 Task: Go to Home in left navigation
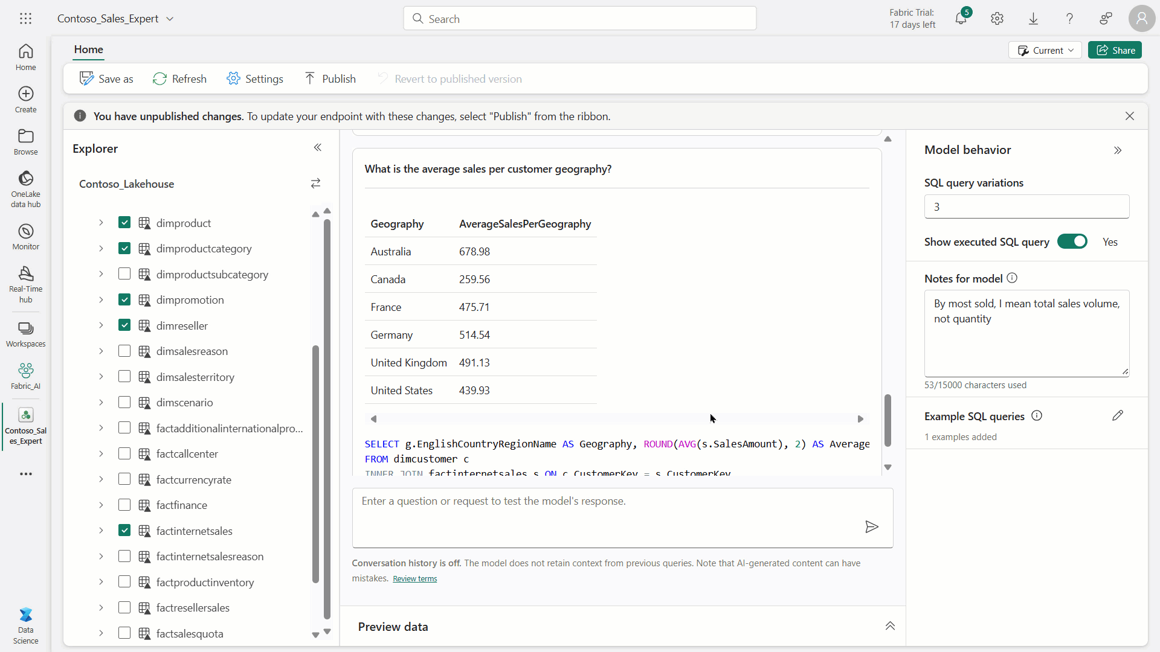[x=26, y=57]
